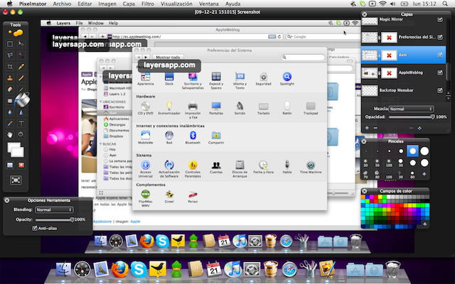This screenshot has height=284, width=455.
Task: Toggle visibility of Backstop Menubar layer
Action: pos(440,90)
